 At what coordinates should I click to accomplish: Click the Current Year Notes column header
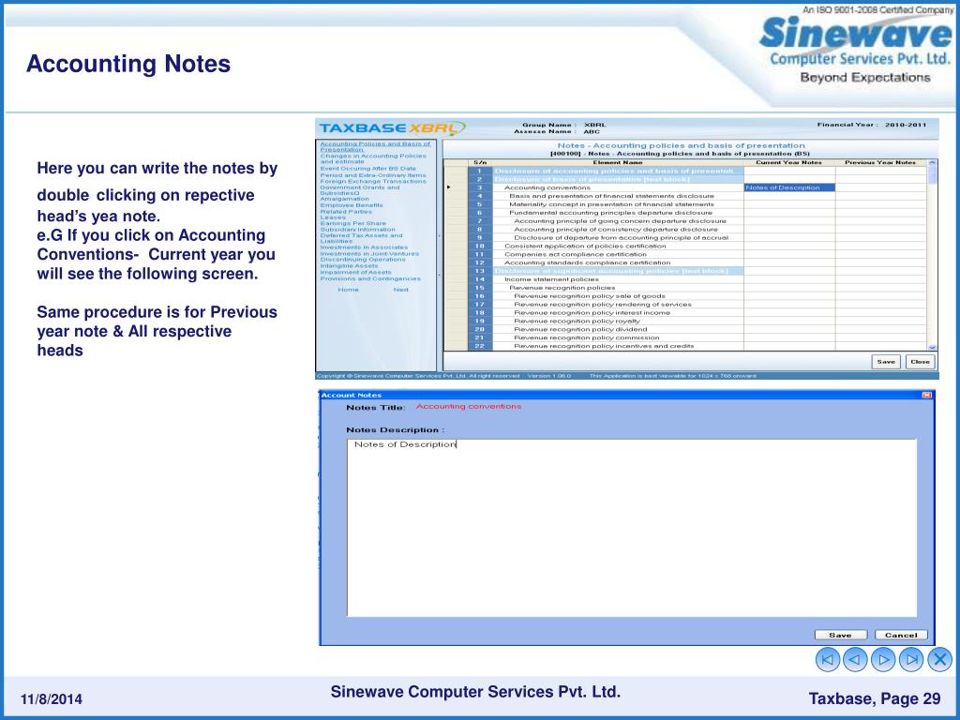tap(789, 162)
